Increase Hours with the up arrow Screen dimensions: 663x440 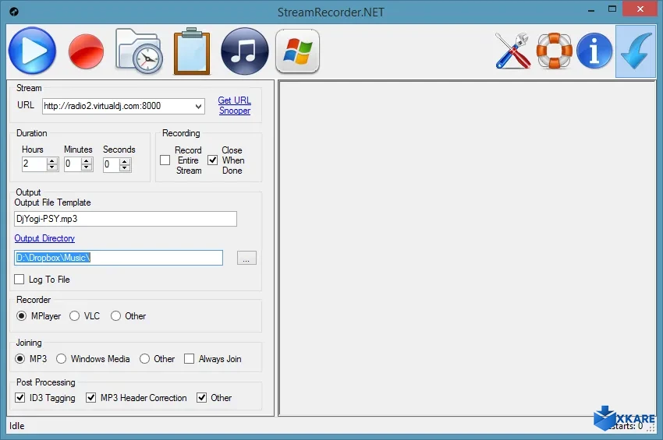coord(52,160)
